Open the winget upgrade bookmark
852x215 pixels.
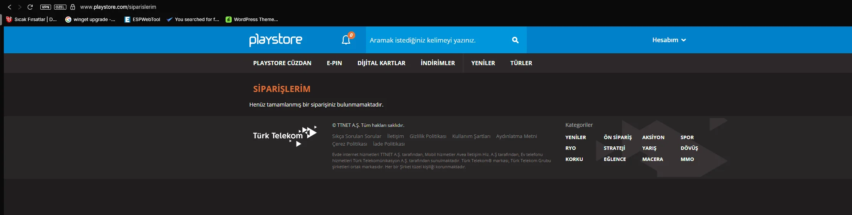[90, 19]
